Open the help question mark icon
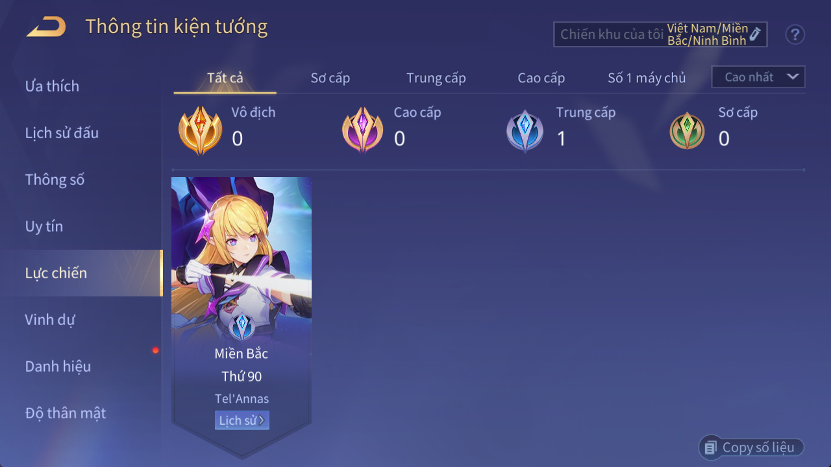Image resolution: width=831 pixels, height=467 pixels. click(x=795, y=34)
